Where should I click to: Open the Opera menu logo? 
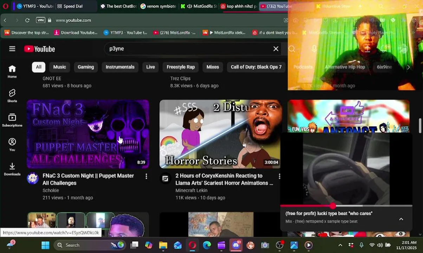click(5, 6)
